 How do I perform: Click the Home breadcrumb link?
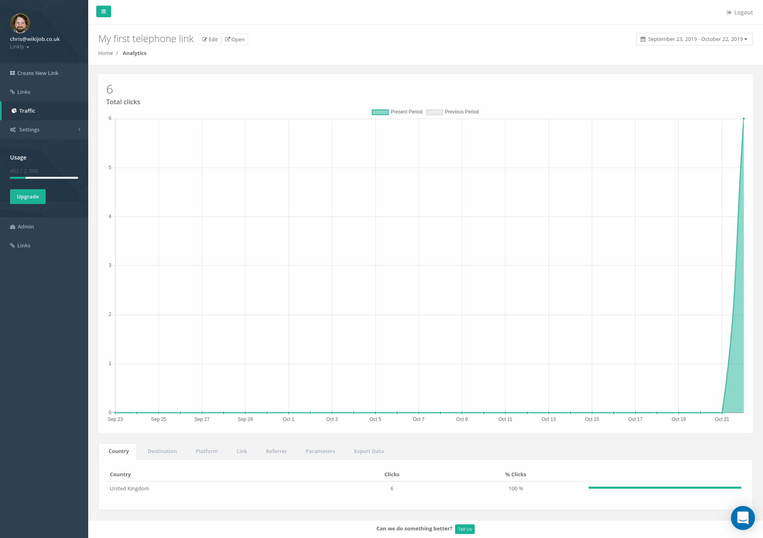coord(105,53)
